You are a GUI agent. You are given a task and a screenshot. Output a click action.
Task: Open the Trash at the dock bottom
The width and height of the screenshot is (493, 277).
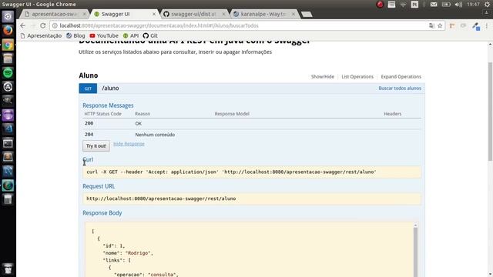point(8,269)
